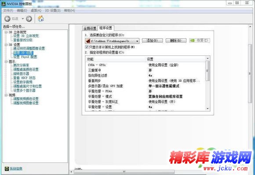Select the 平滑处理 - 设置 row

pyautogui.click(x=146, y=107)
